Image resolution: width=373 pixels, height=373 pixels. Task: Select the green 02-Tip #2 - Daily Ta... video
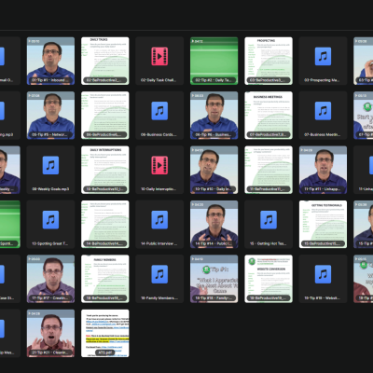coord(214,61)
